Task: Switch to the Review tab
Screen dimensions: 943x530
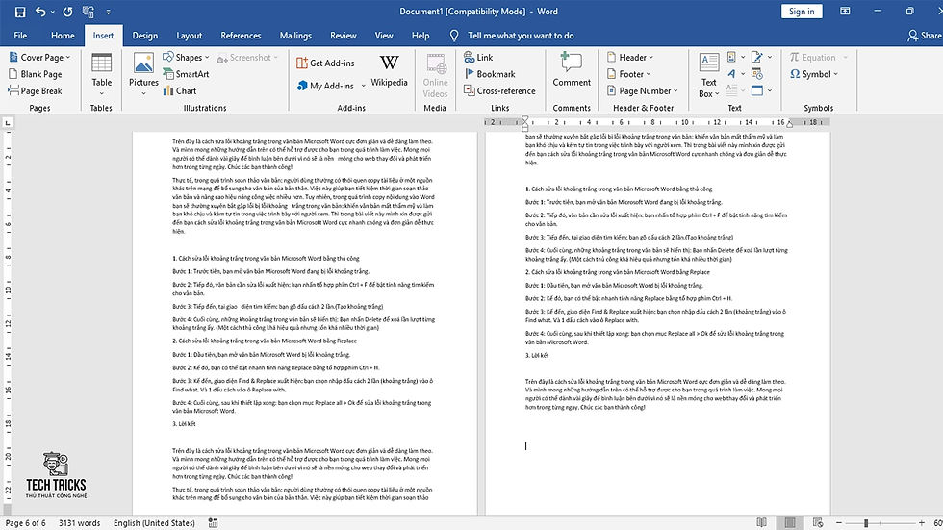Action: tap(344, 36)
